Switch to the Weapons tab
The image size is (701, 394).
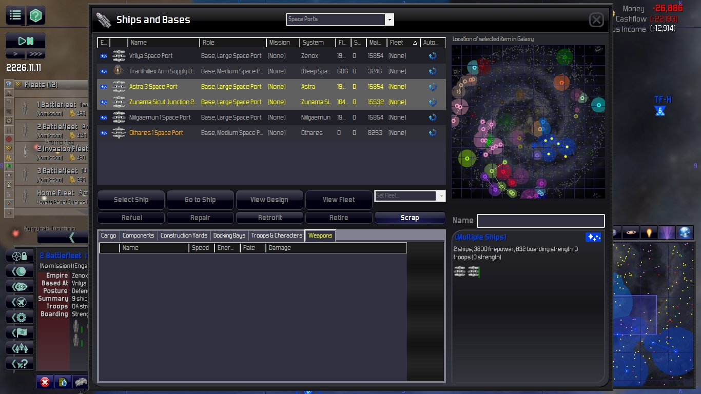coord(320,235)
